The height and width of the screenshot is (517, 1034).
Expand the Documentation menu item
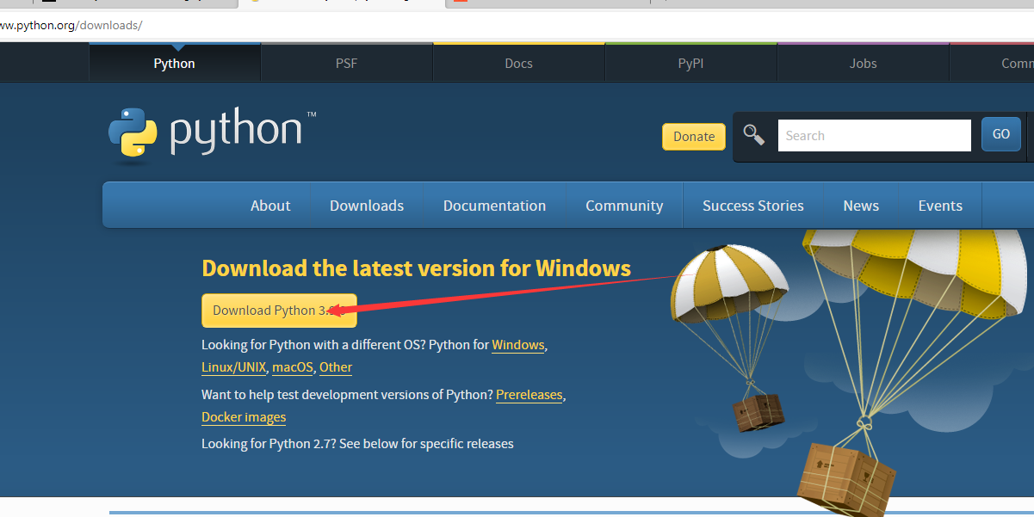coord(494,206)
